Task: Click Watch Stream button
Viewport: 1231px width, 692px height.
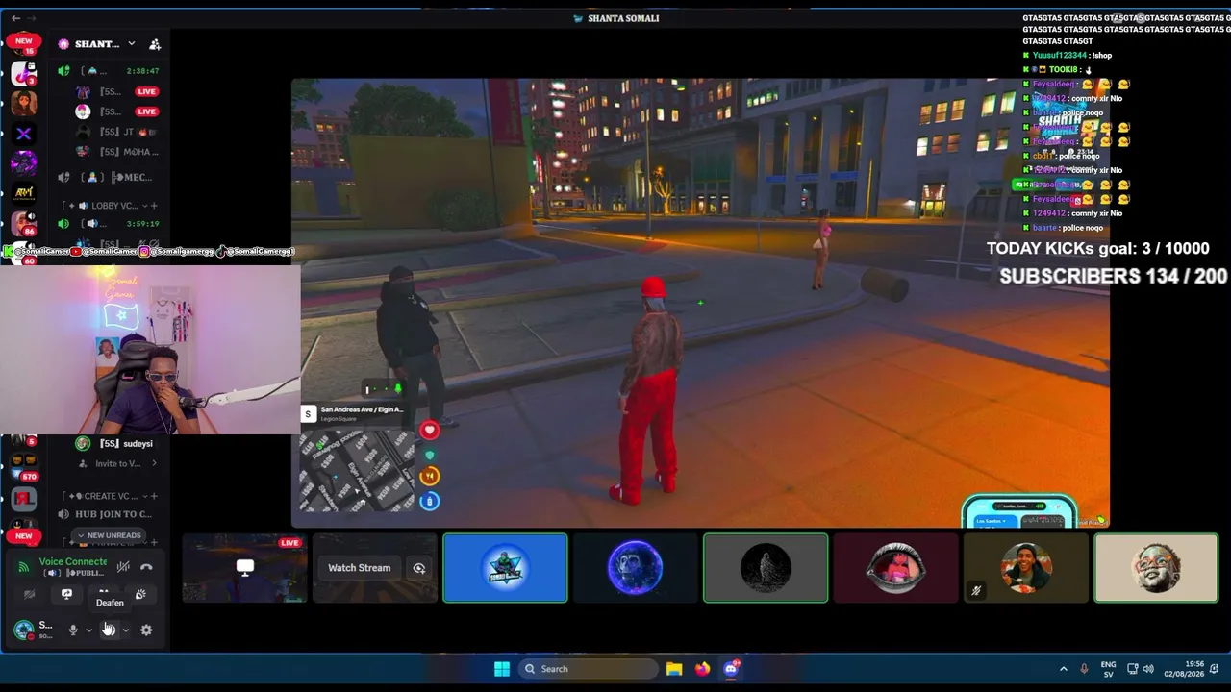Action: tap(359, 568)
